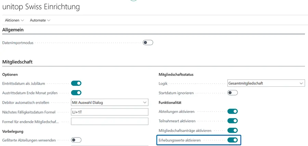Open the Logik dropdown with Gesamtmitgliedschaft
This screenshot has width=308, height=146.
pyautogui.click(x=266, y=83)
